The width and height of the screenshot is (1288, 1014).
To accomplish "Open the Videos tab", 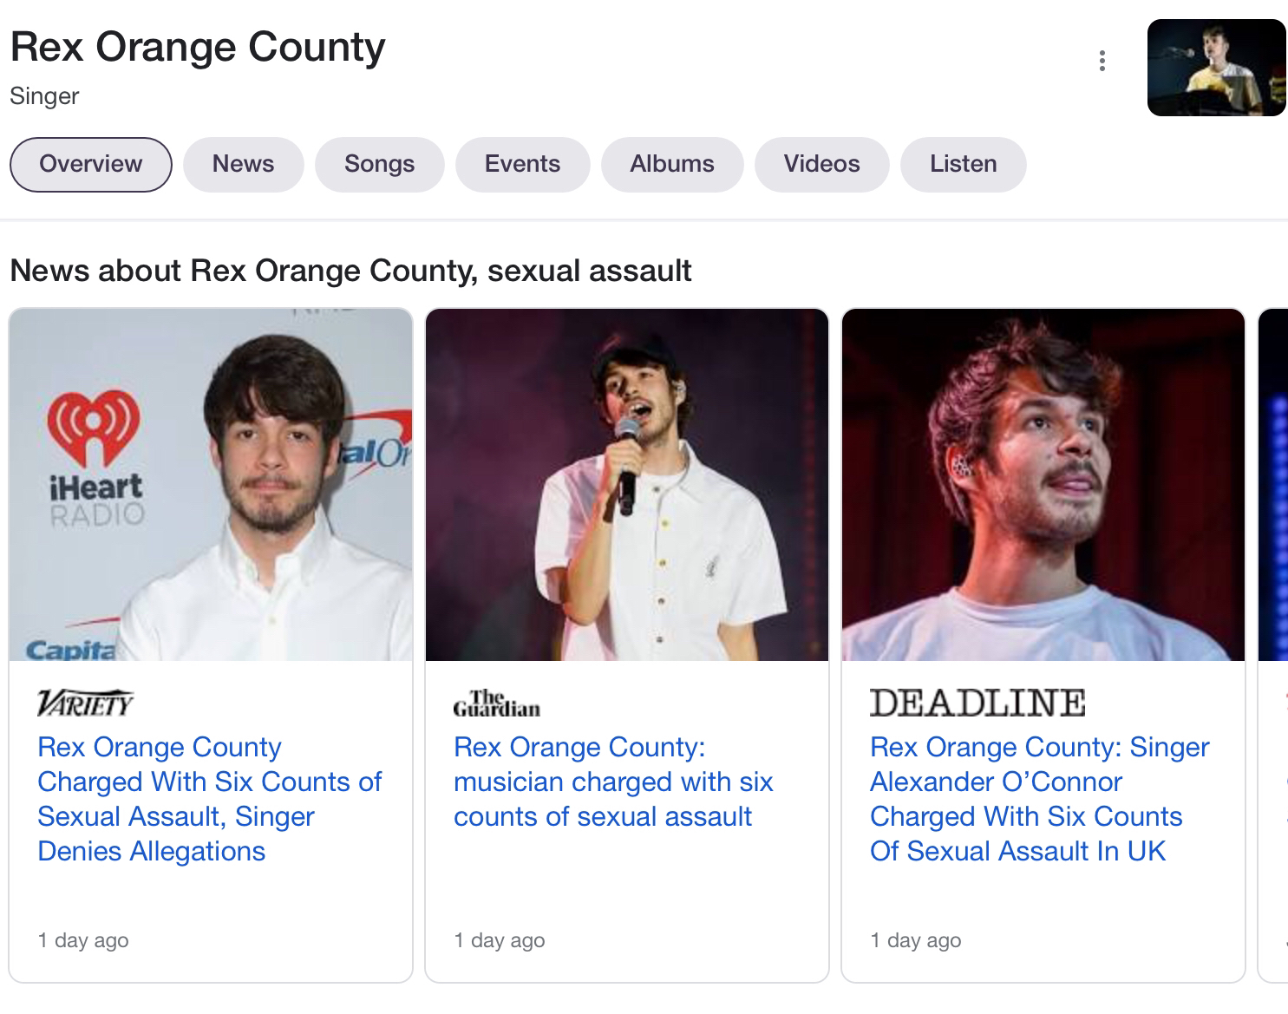I will pyautogui.click(x=821, y=164).
